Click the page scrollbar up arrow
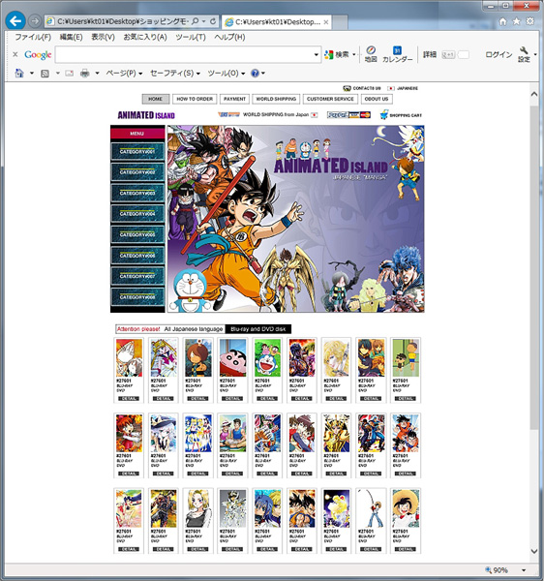 (x=534, y=94)
